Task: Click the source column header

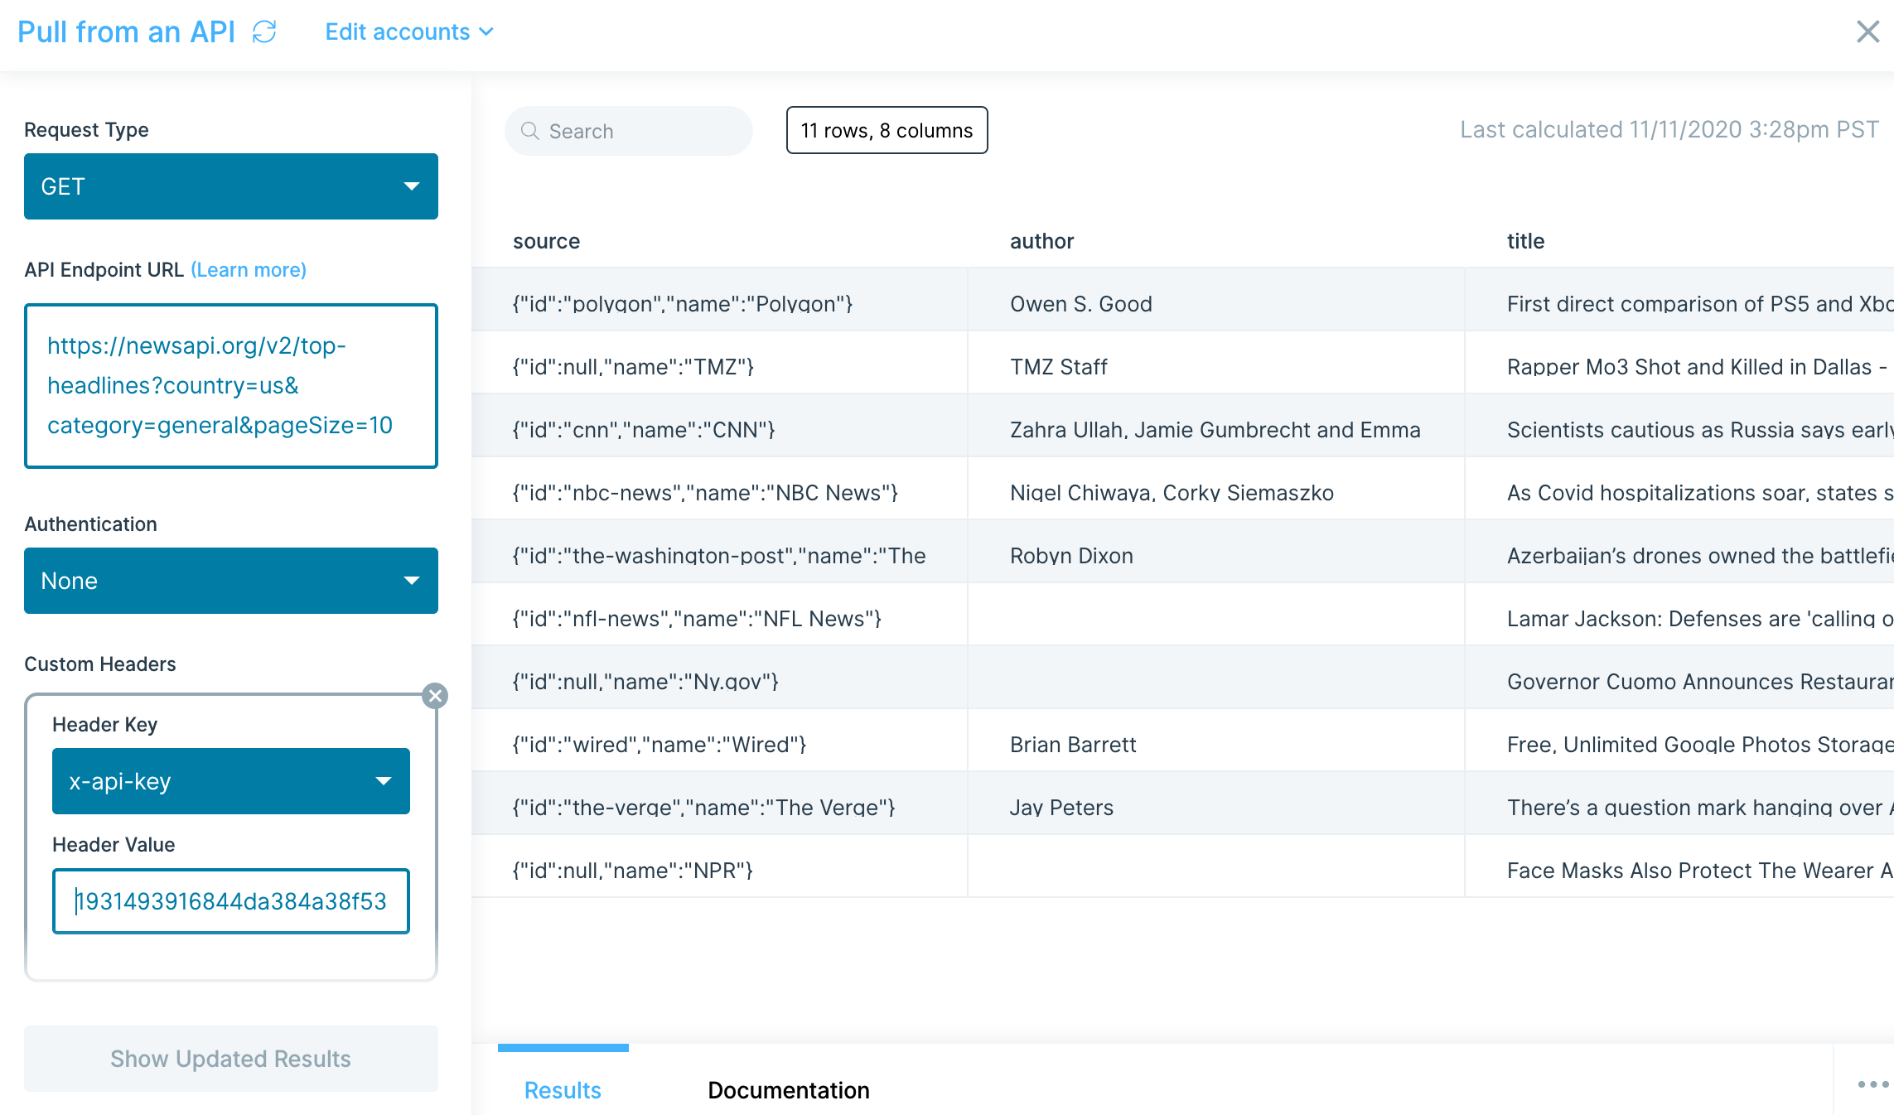Action: [546, 241]
